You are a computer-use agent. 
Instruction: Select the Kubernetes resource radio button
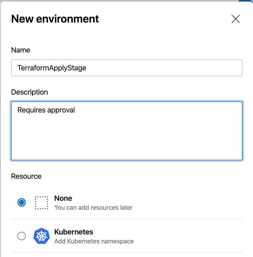click(x=22, y=236)
